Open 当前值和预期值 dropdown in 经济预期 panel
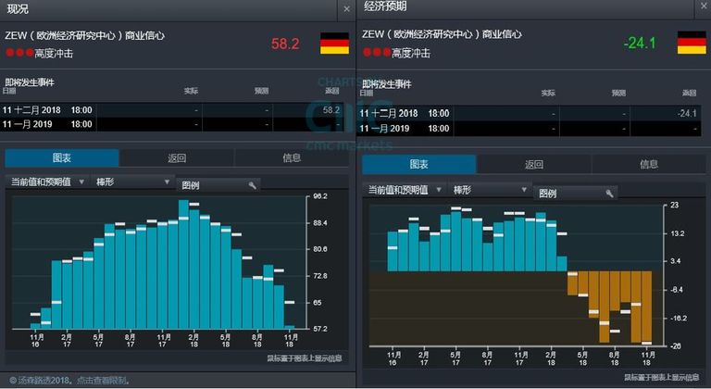 coord(405,190)
